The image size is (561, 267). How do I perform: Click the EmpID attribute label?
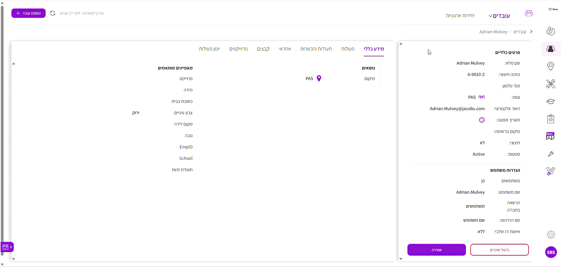click(186, 147)
